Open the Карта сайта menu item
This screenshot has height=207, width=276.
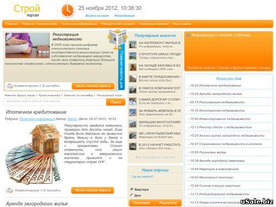[182, 24]
